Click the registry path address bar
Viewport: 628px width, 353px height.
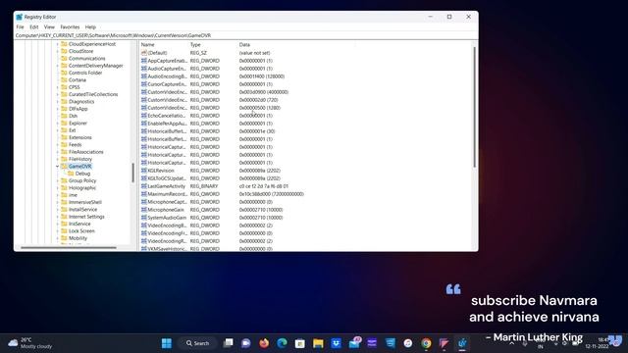[245, 35]
